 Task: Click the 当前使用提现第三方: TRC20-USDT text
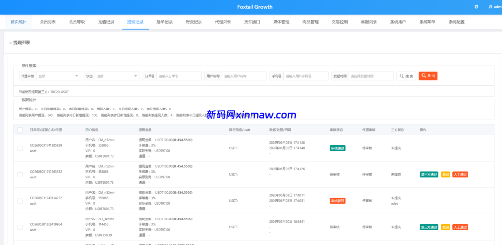pos(44,92)
